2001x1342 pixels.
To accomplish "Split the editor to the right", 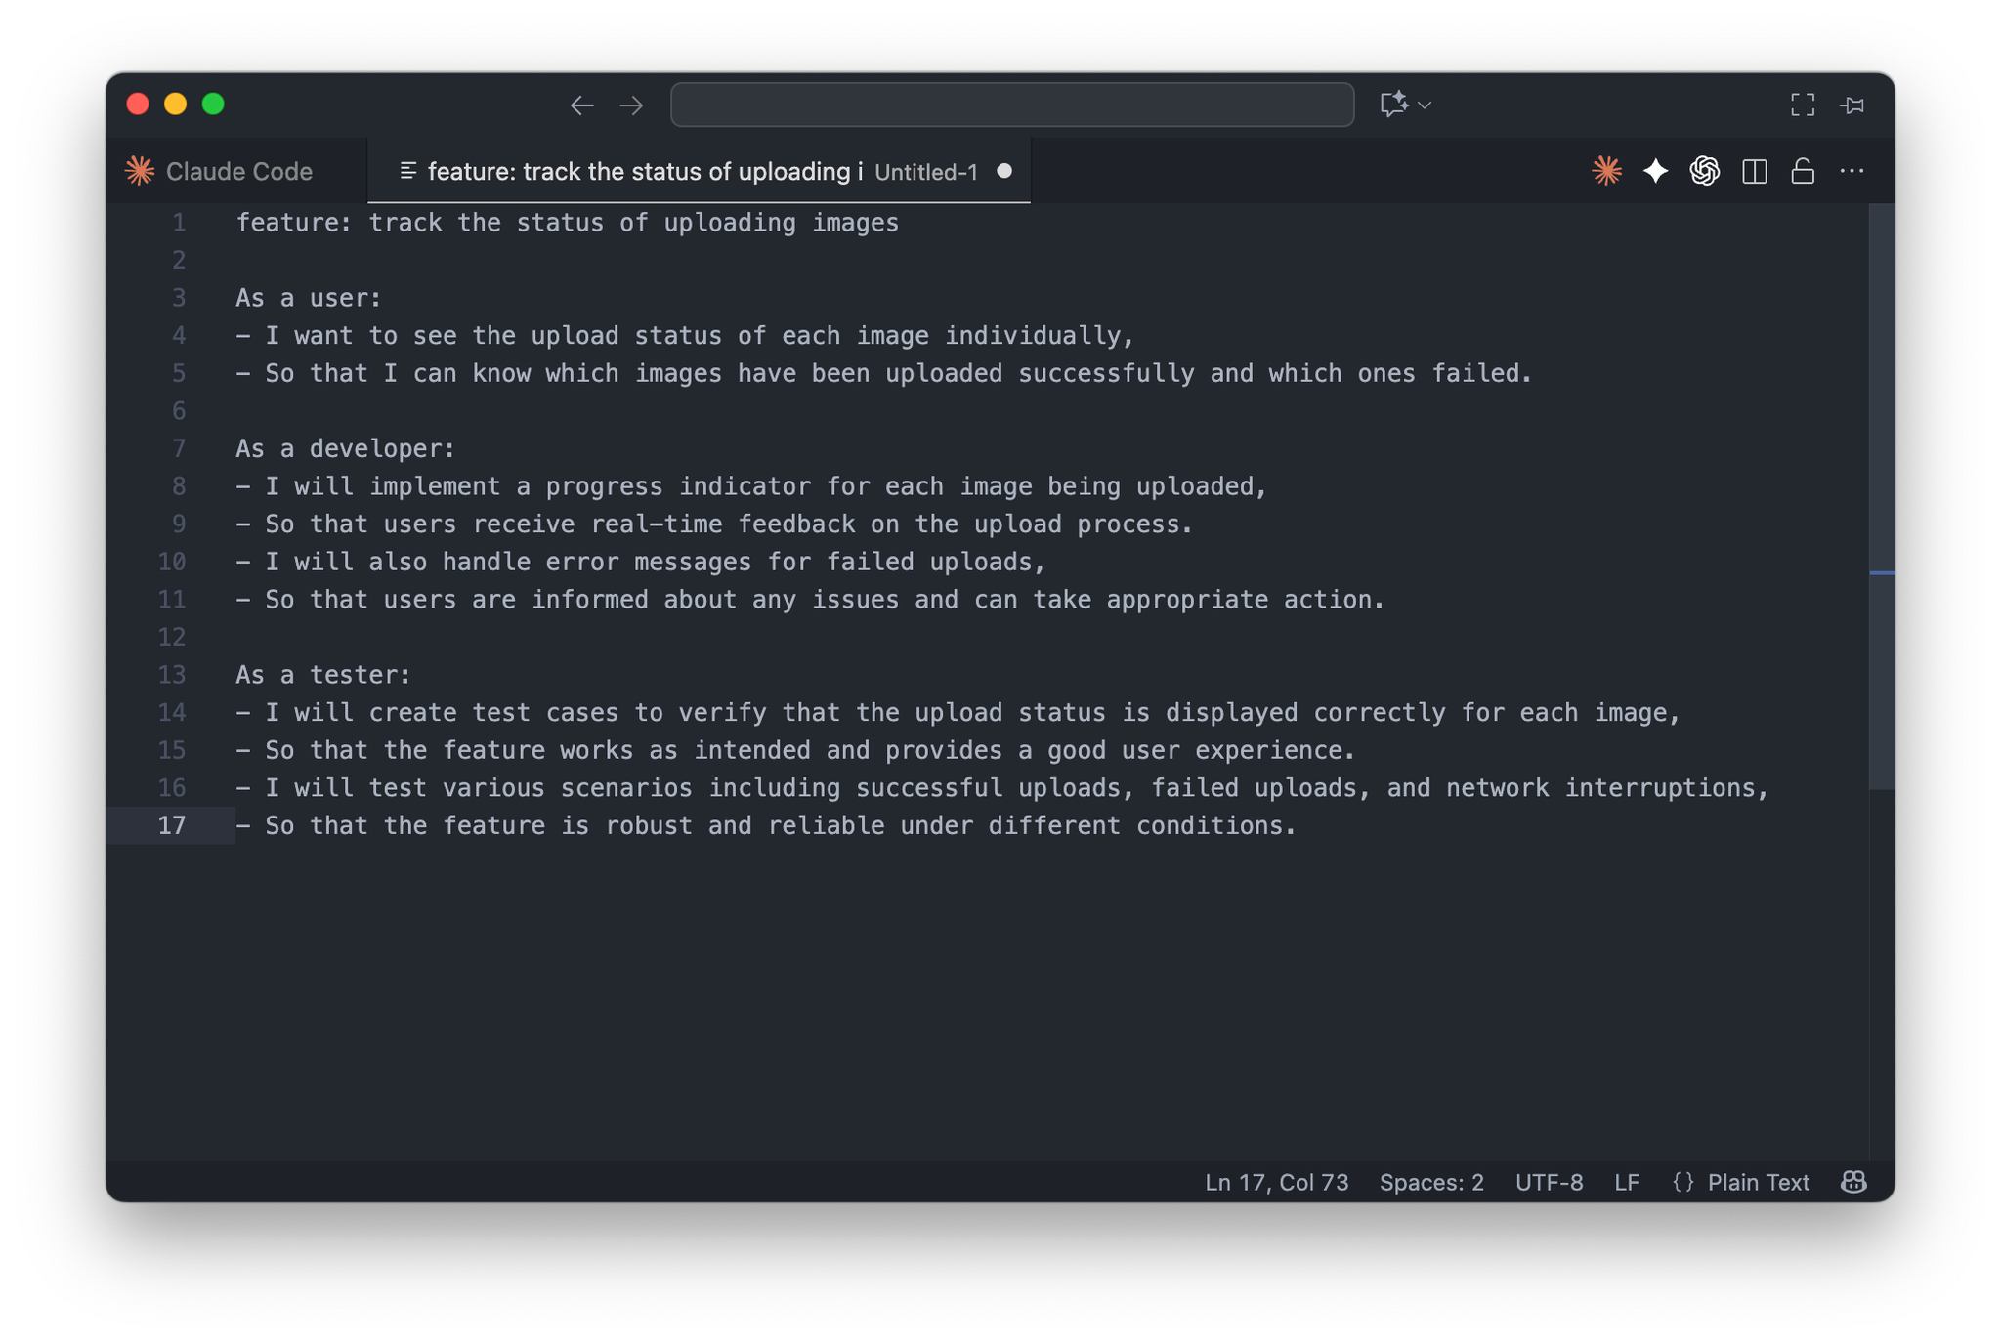I will [1755, 171].
